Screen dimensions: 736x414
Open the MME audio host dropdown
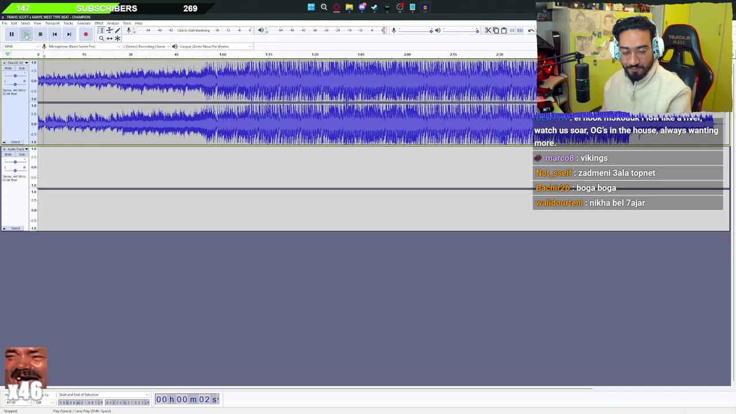(22, 47)
